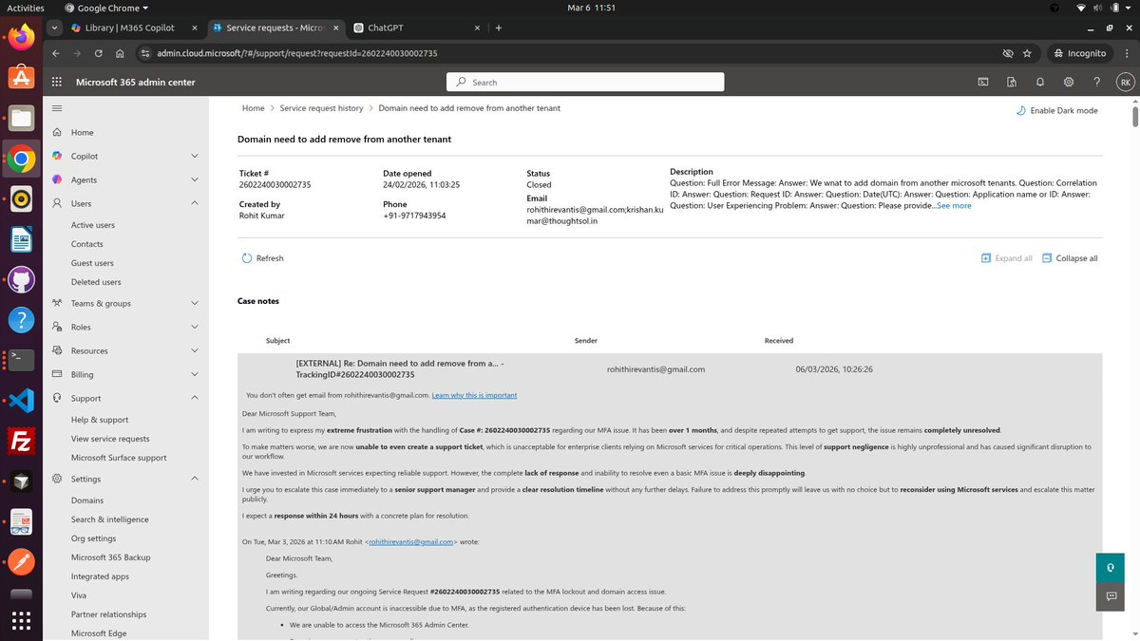This screenshot has height=641, width=1140.
Task: Open Terminal from the dock
Action: [x=21, y=360]
